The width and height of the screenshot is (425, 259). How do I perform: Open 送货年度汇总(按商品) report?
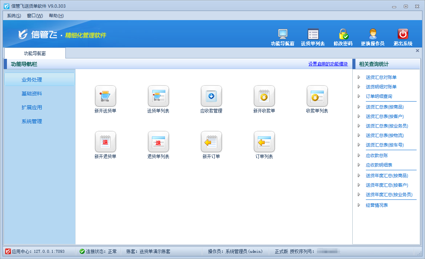[x=387, y=175]
